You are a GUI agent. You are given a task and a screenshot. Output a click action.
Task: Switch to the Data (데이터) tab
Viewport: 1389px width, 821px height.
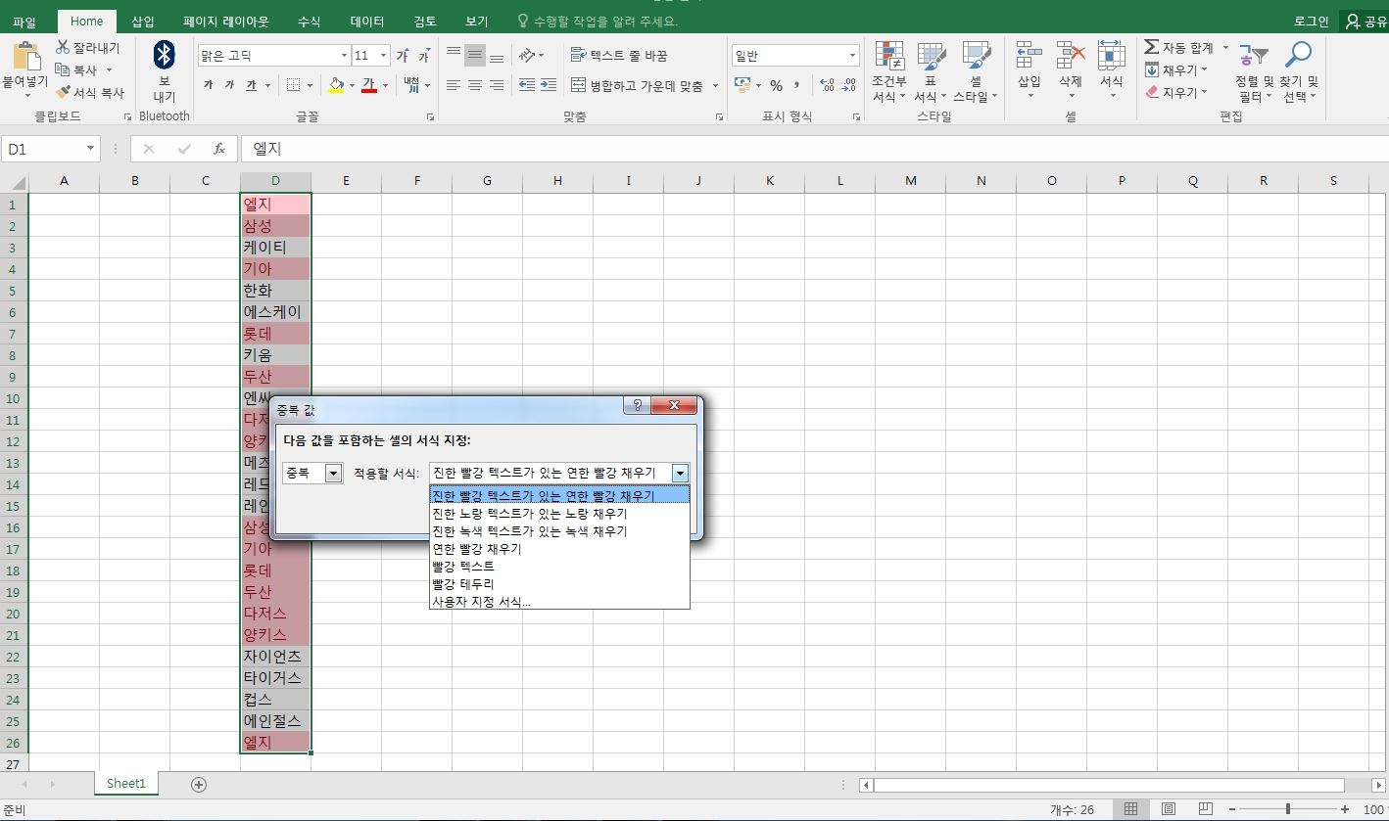pos(367,21)
